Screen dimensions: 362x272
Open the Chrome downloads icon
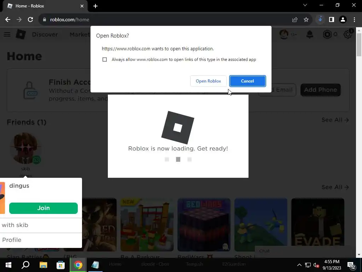320,19
